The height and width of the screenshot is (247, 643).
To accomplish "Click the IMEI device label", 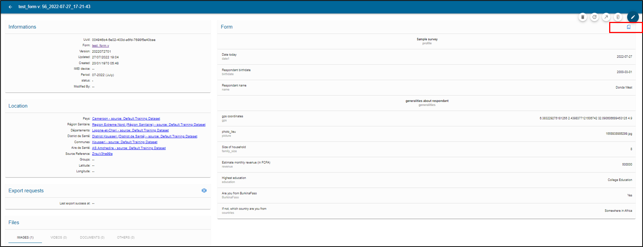I will coord(82,69).
